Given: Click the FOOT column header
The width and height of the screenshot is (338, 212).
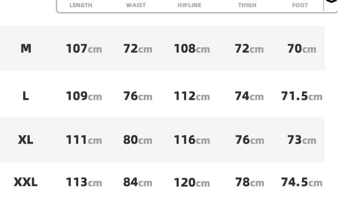Looking at the screenshot, I should pos(300,5).
